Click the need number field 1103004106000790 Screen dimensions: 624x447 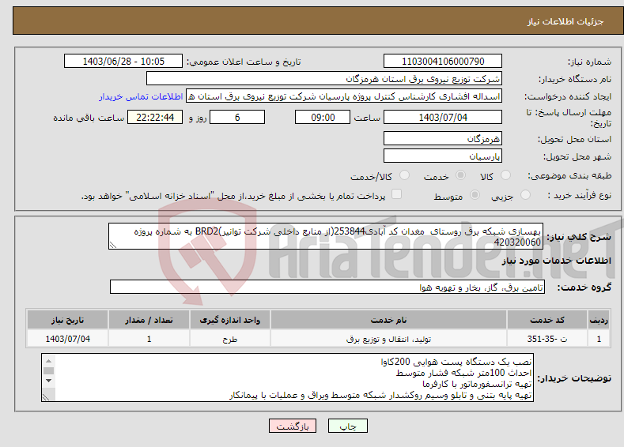tap(443, 61)
